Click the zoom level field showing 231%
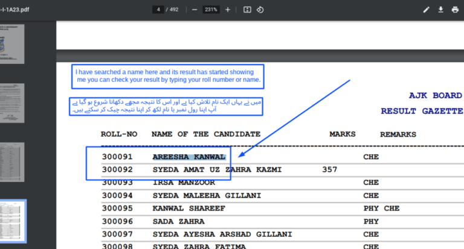The width and height of the screenshot is (464, 249). pyautogui.click(x=211, y=10)
